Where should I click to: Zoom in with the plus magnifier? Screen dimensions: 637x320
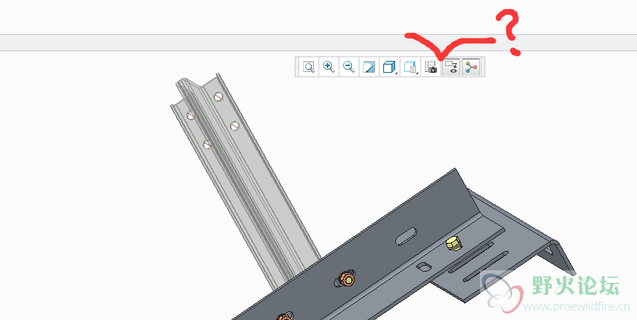pos(329,67)
